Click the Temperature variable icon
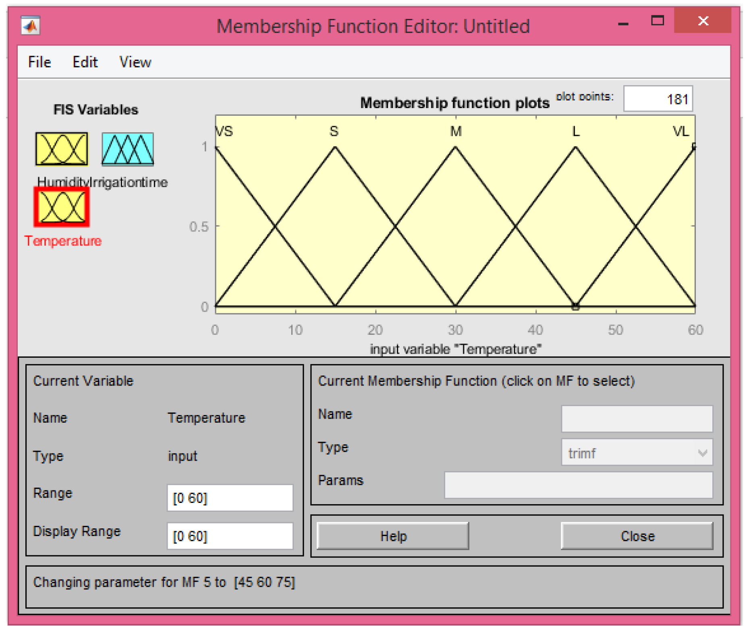 [62, 207]
